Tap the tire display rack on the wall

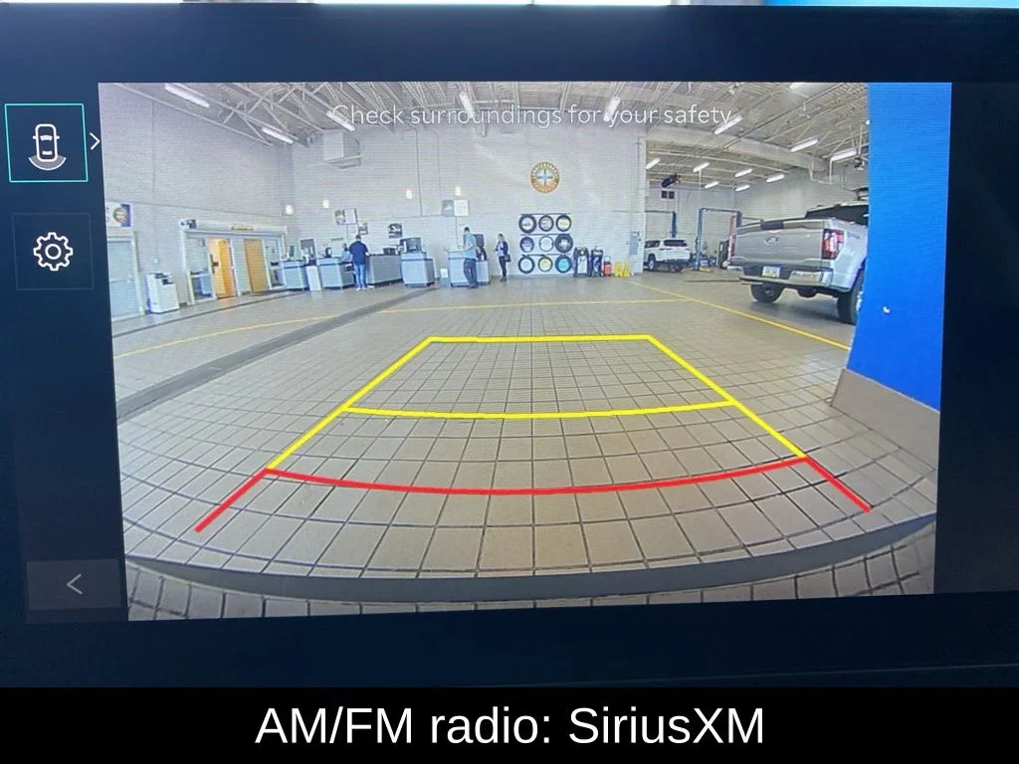545,244
